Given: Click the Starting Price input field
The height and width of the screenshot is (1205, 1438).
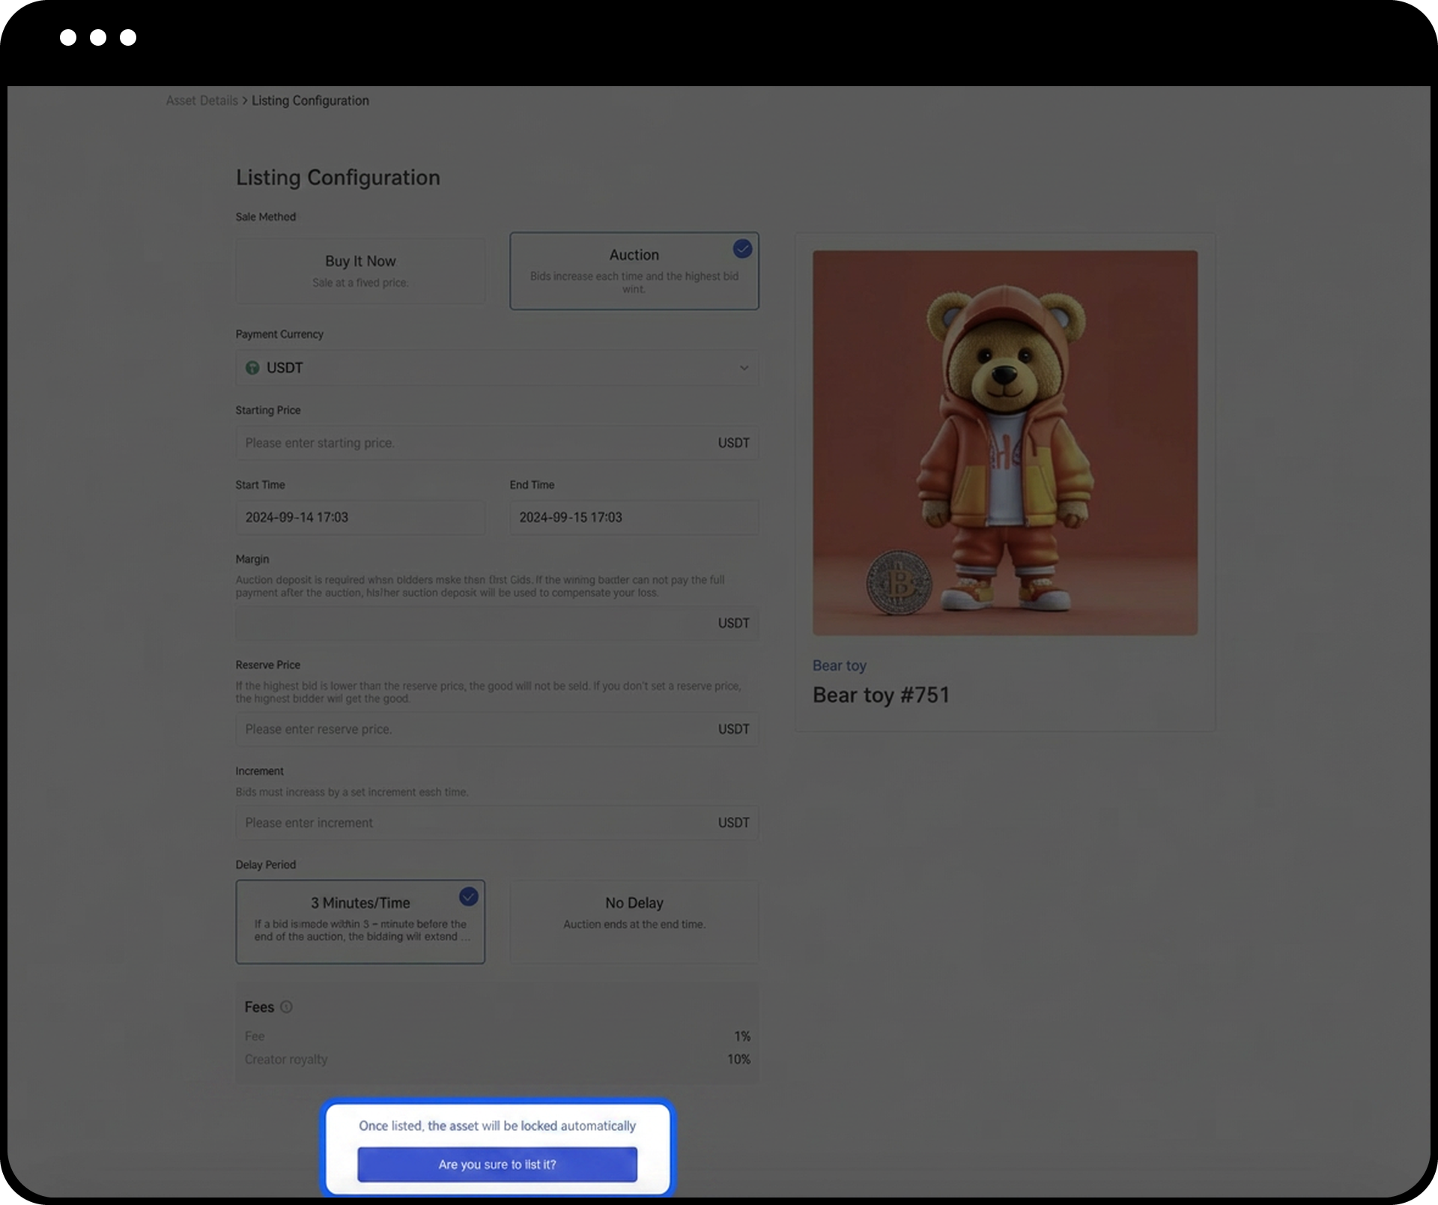Looking at the screenshot, I should coord(472,443).
